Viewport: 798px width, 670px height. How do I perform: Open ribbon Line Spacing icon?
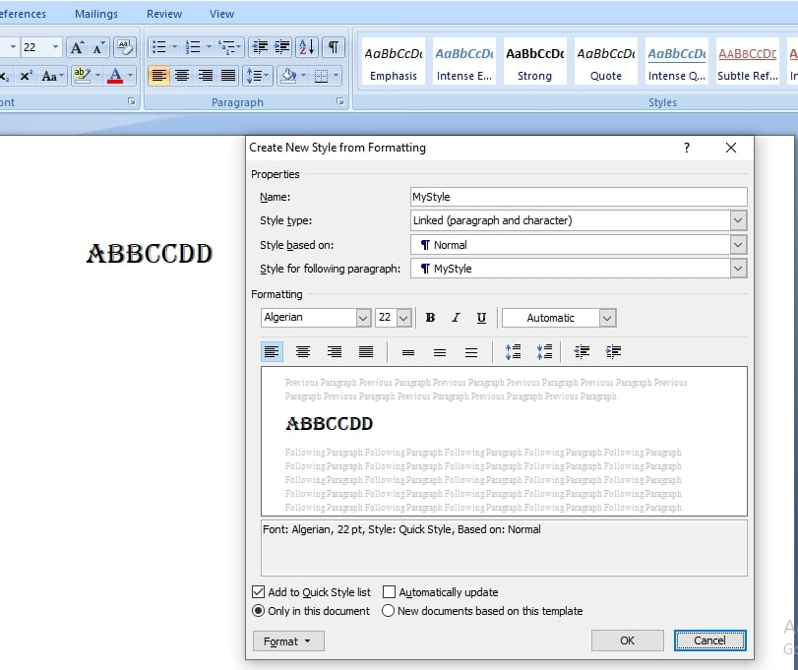click(x=259, y=76)
